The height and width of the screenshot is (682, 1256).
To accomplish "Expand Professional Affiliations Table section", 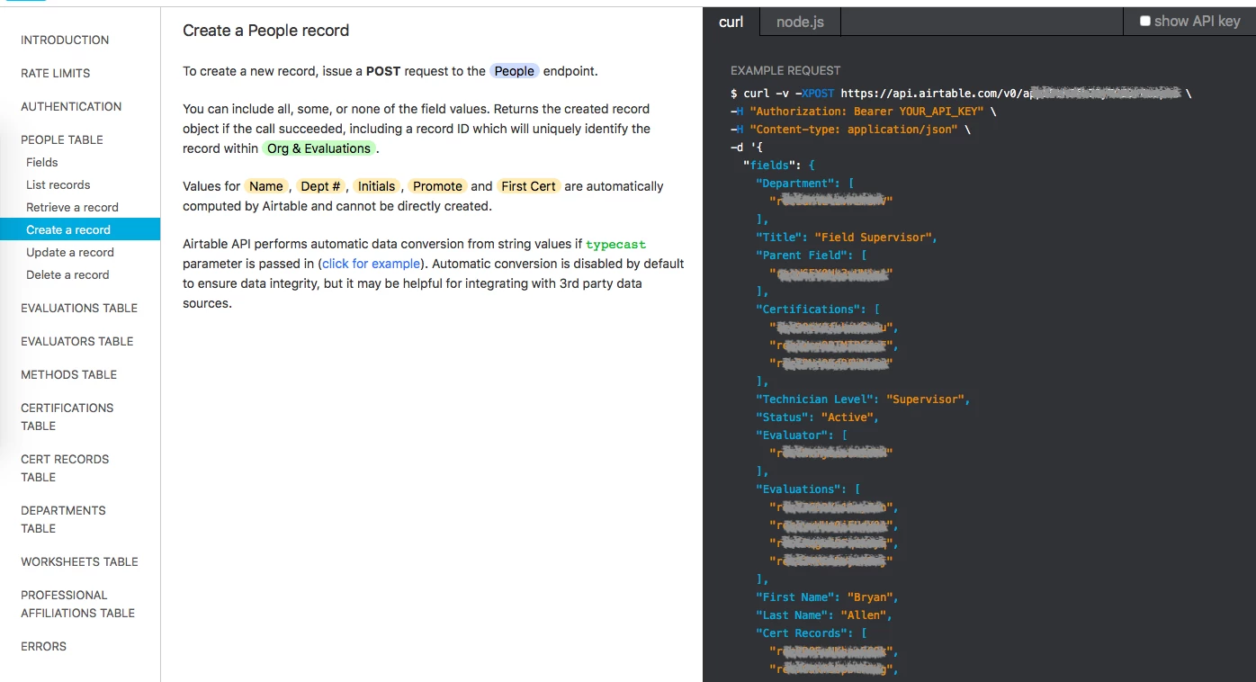I will pyautogui.click(x=77, y=604).
